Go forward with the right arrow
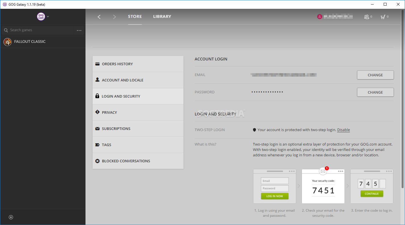The image size is (405, 225). (x=114, y=17)
